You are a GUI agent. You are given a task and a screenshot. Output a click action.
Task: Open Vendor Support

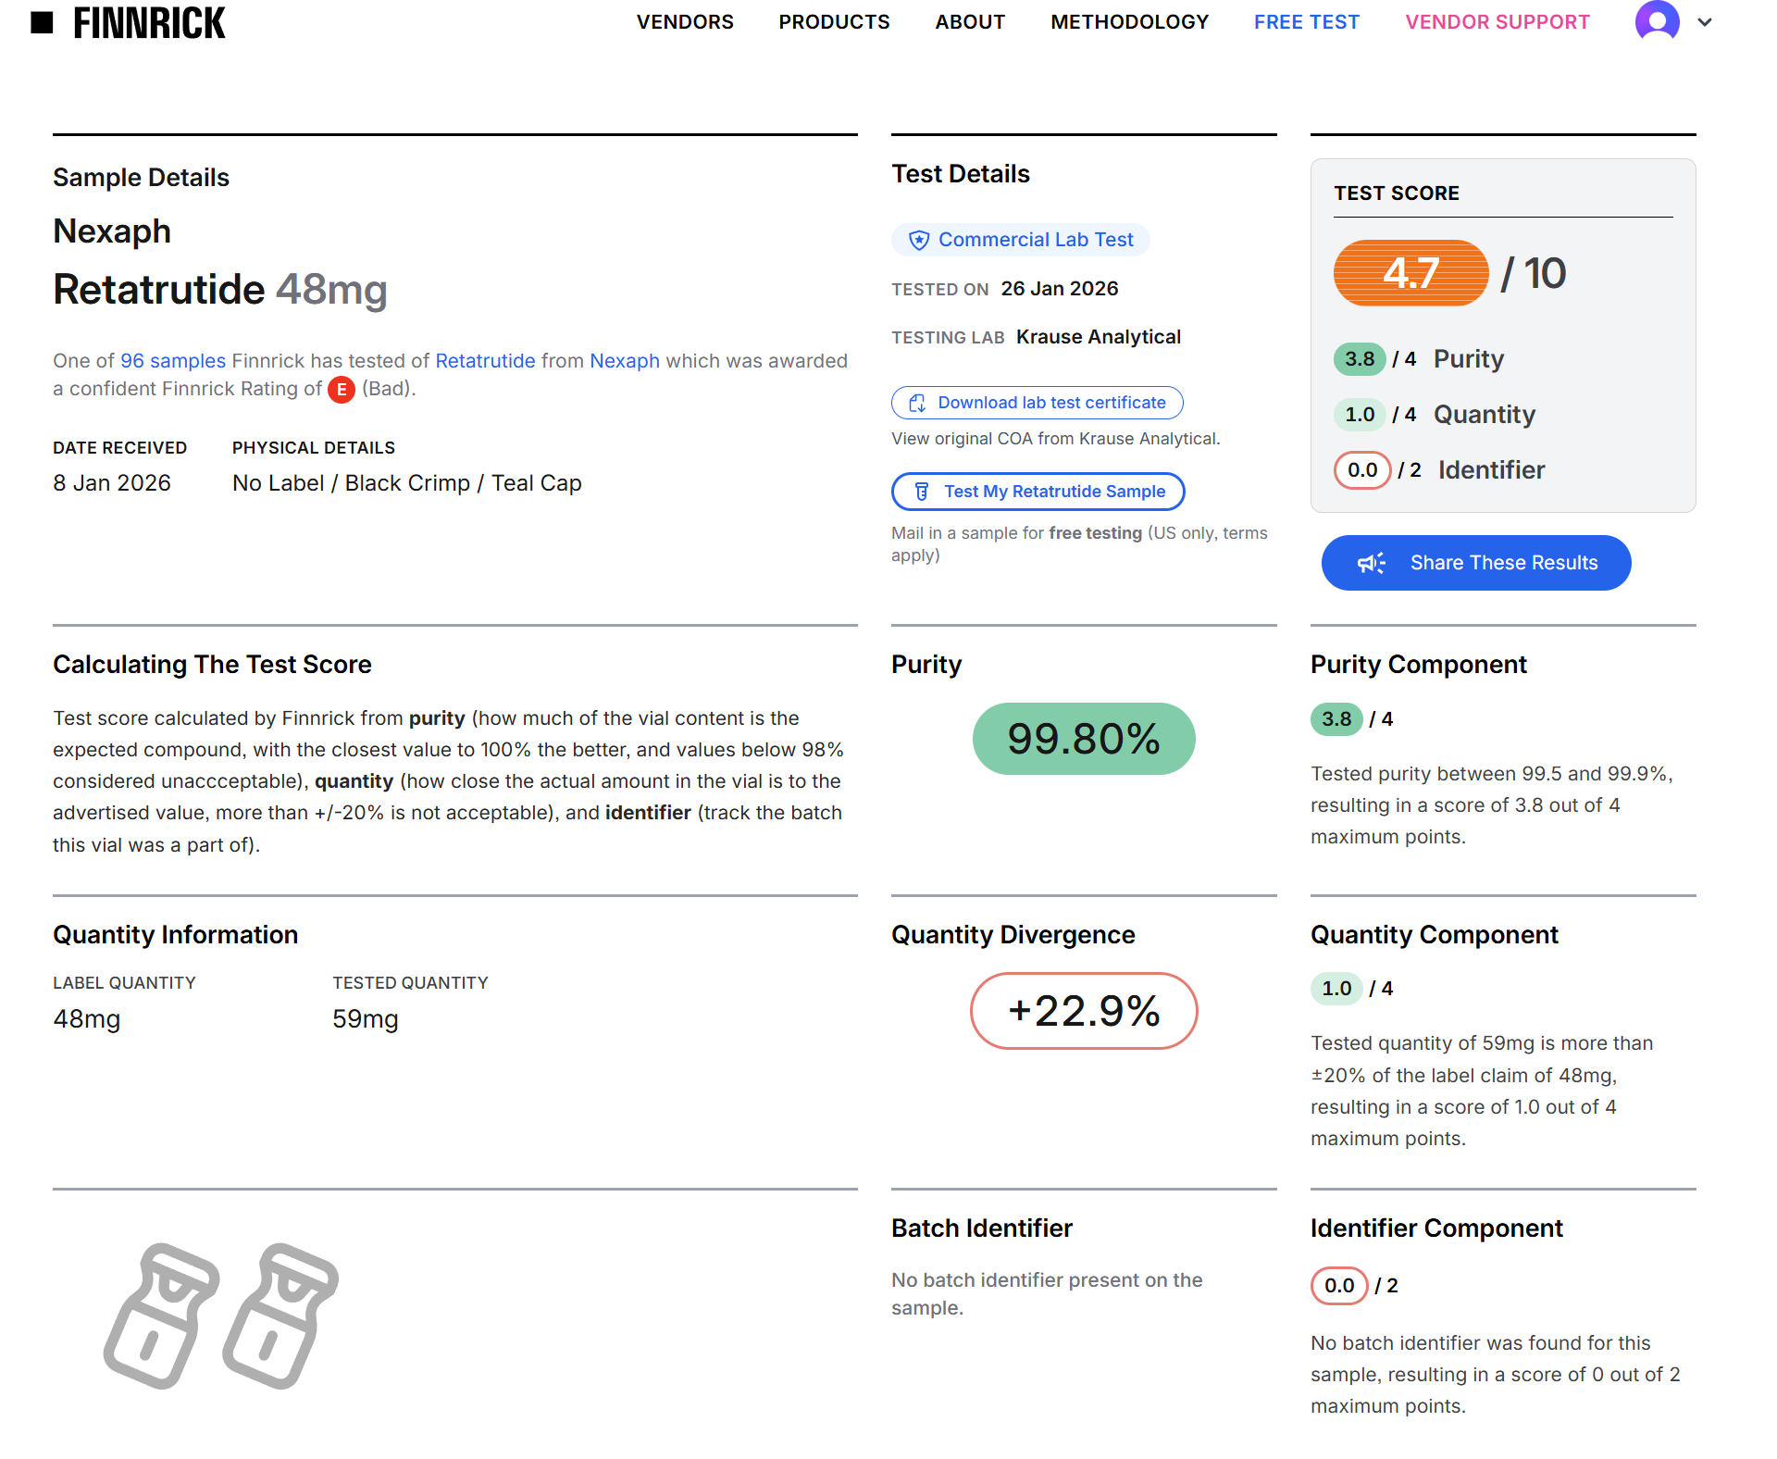click(1497, 22)
